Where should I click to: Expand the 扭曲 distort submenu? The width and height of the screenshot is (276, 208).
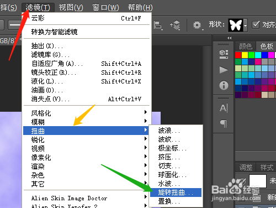(86, 131)
